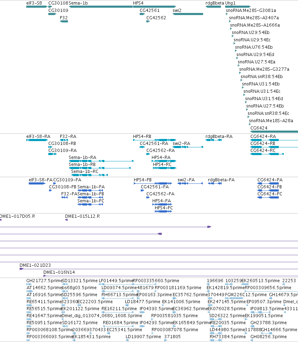The image size is (298, 342).
Task: Open the Sema-1b-RA transcript
Action: point(101,161)
